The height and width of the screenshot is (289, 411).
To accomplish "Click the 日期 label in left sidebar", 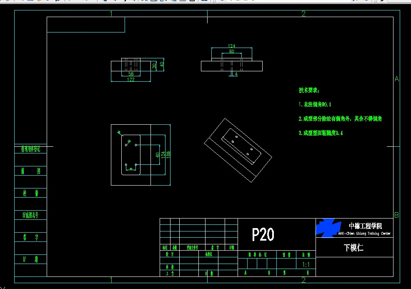I will coord(31,259).
